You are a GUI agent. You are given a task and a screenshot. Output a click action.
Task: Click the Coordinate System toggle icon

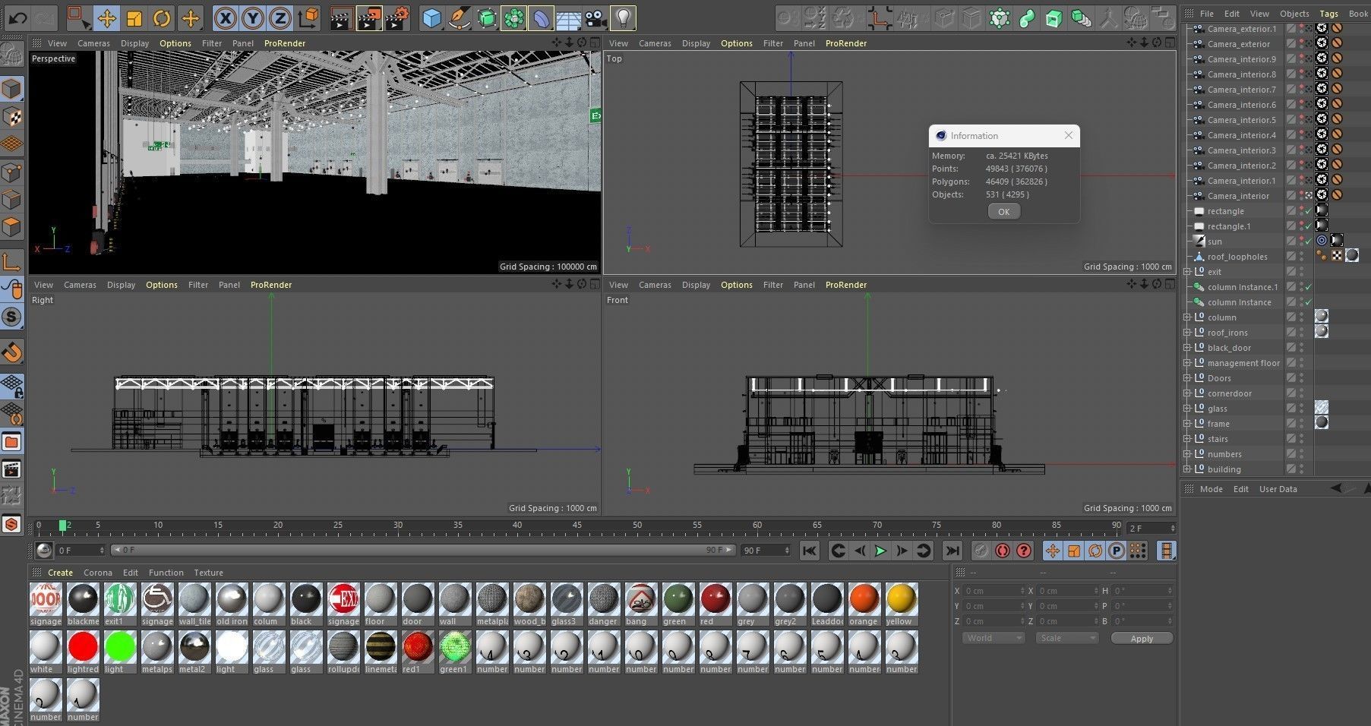pyautogui.click(x=308, y=17)
